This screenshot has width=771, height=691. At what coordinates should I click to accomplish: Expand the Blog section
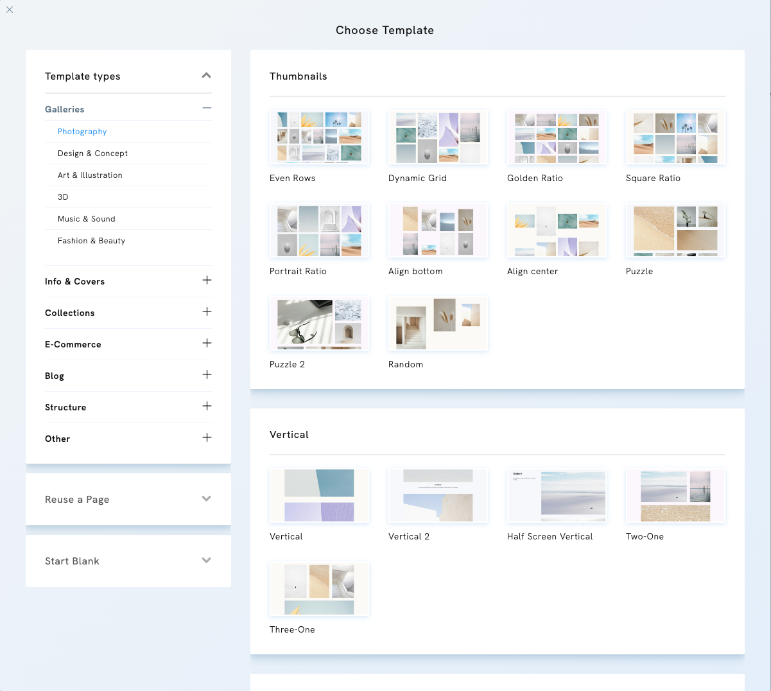click(x=207, y=375)
